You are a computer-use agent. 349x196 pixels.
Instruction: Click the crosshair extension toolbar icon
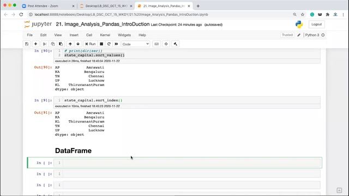point(166,44)
